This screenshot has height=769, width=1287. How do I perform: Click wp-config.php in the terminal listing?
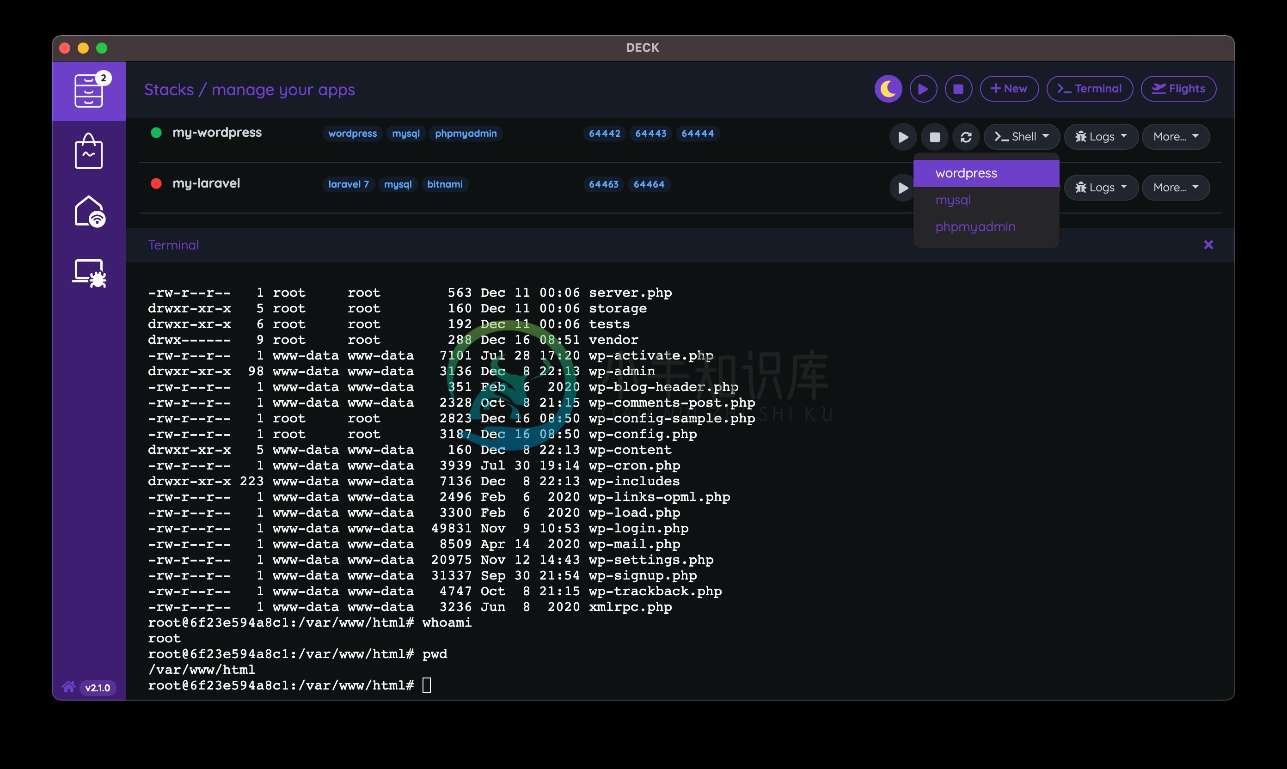pos(643,434)
